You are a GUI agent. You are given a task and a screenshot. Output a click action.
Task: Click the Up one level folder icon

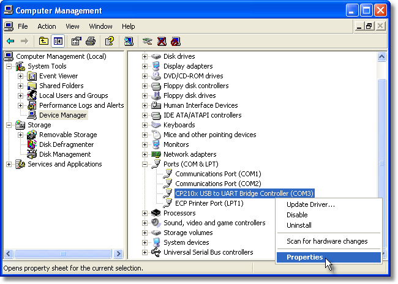tap(43, 41)
